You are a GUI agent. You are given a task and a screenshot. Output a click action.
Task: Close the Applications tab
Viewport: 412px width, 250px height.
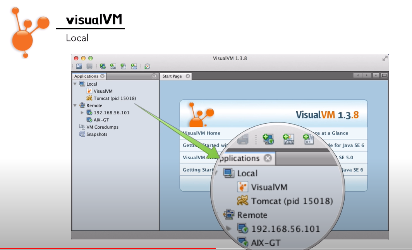(x=103, y=76)
